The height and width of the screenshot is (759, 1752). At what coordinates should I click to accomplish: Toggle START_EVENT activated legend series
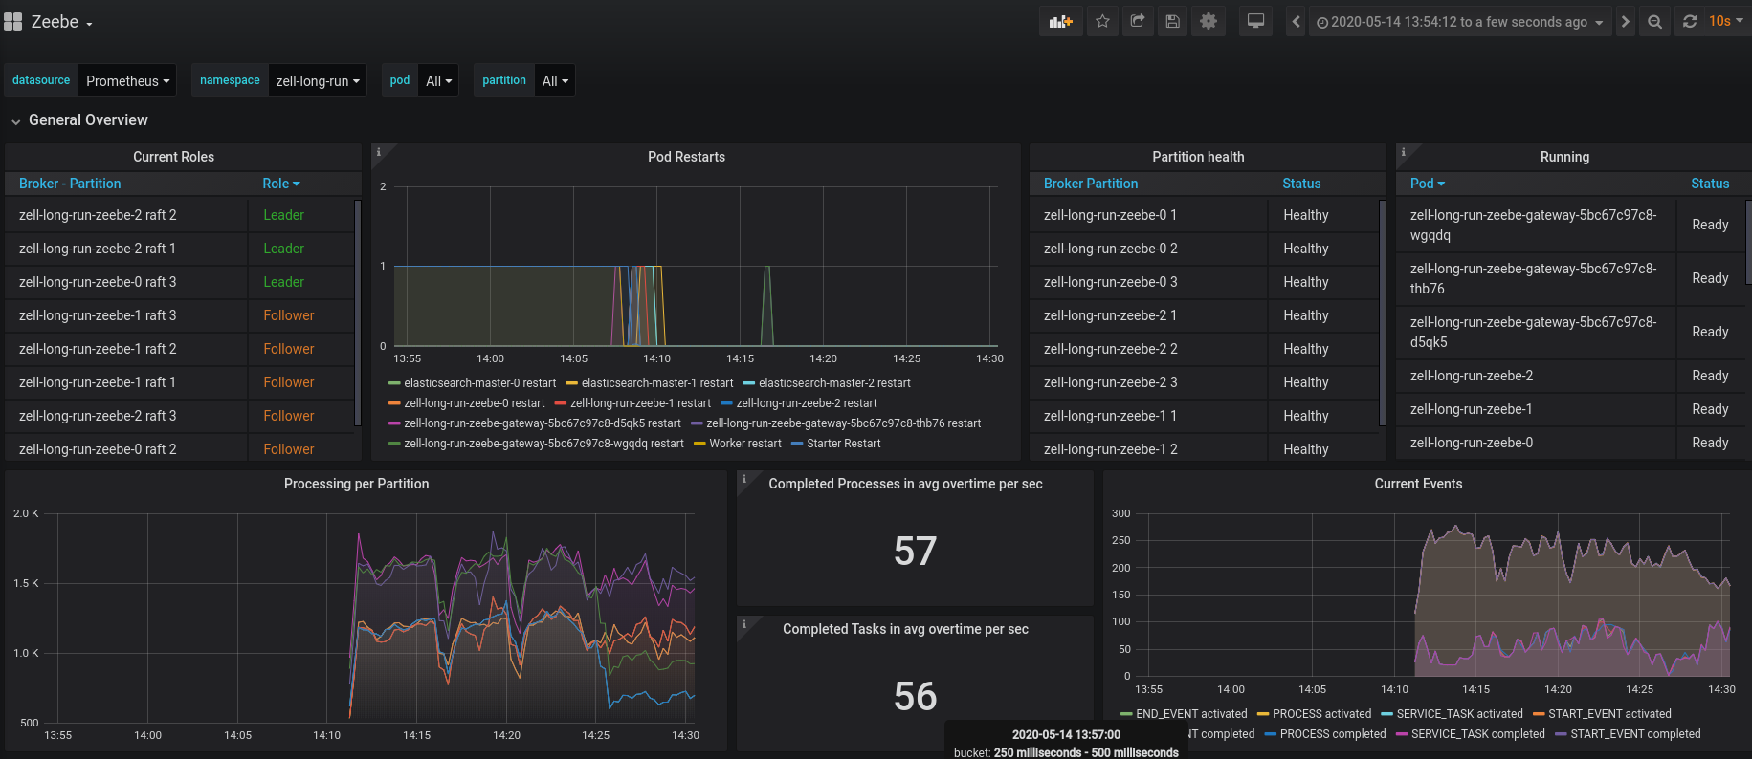pyautogui.click(x=1609, y=714)
